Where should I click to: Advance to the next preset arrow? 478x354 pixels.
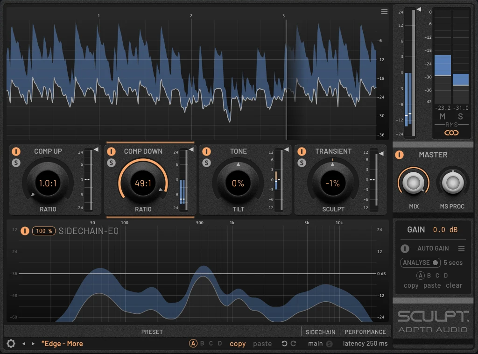[32, 344]
